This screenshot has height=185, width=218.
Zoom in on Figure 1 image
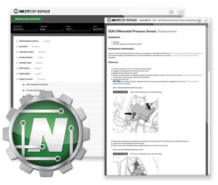115,92
